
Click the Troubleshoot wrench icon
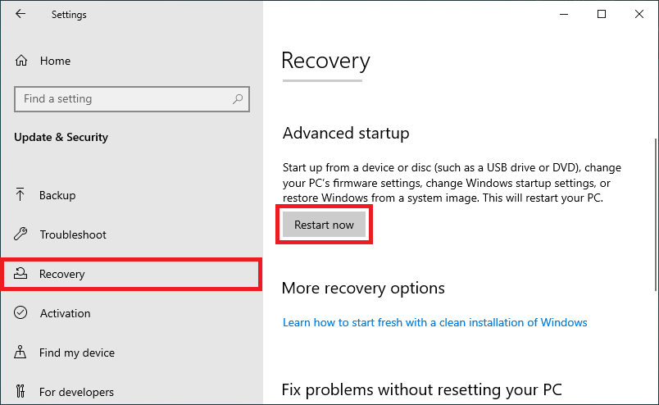[x=22, y=234]
